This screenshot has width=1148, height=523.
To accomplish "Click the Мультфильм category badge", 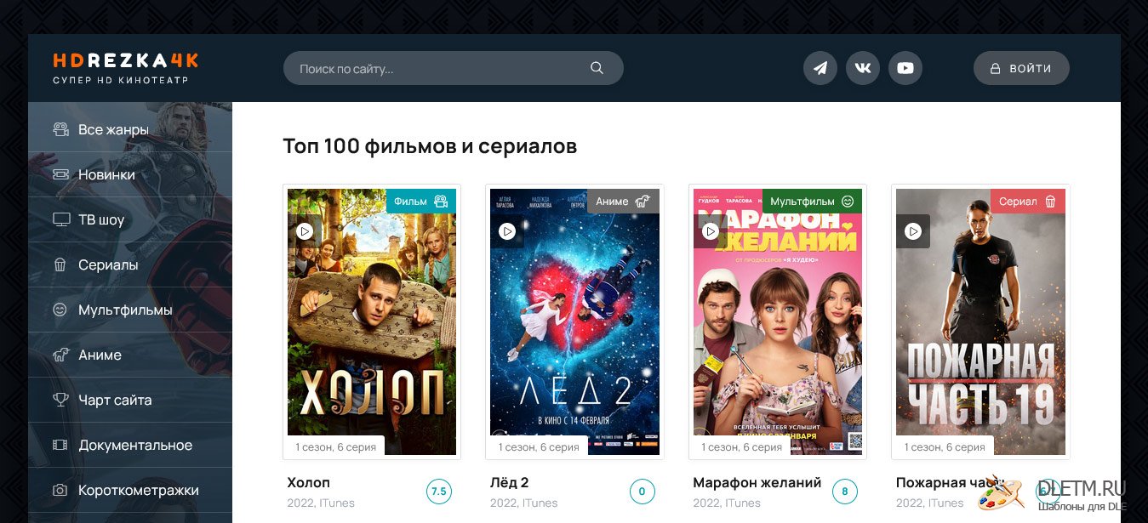I will [x=812, y=202].
